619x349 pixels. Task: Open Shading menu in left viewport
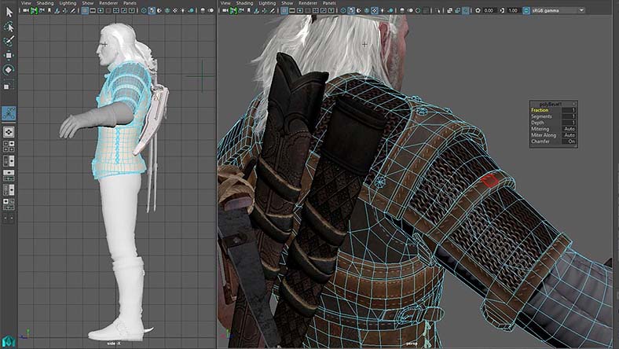[x=46, y=3]
